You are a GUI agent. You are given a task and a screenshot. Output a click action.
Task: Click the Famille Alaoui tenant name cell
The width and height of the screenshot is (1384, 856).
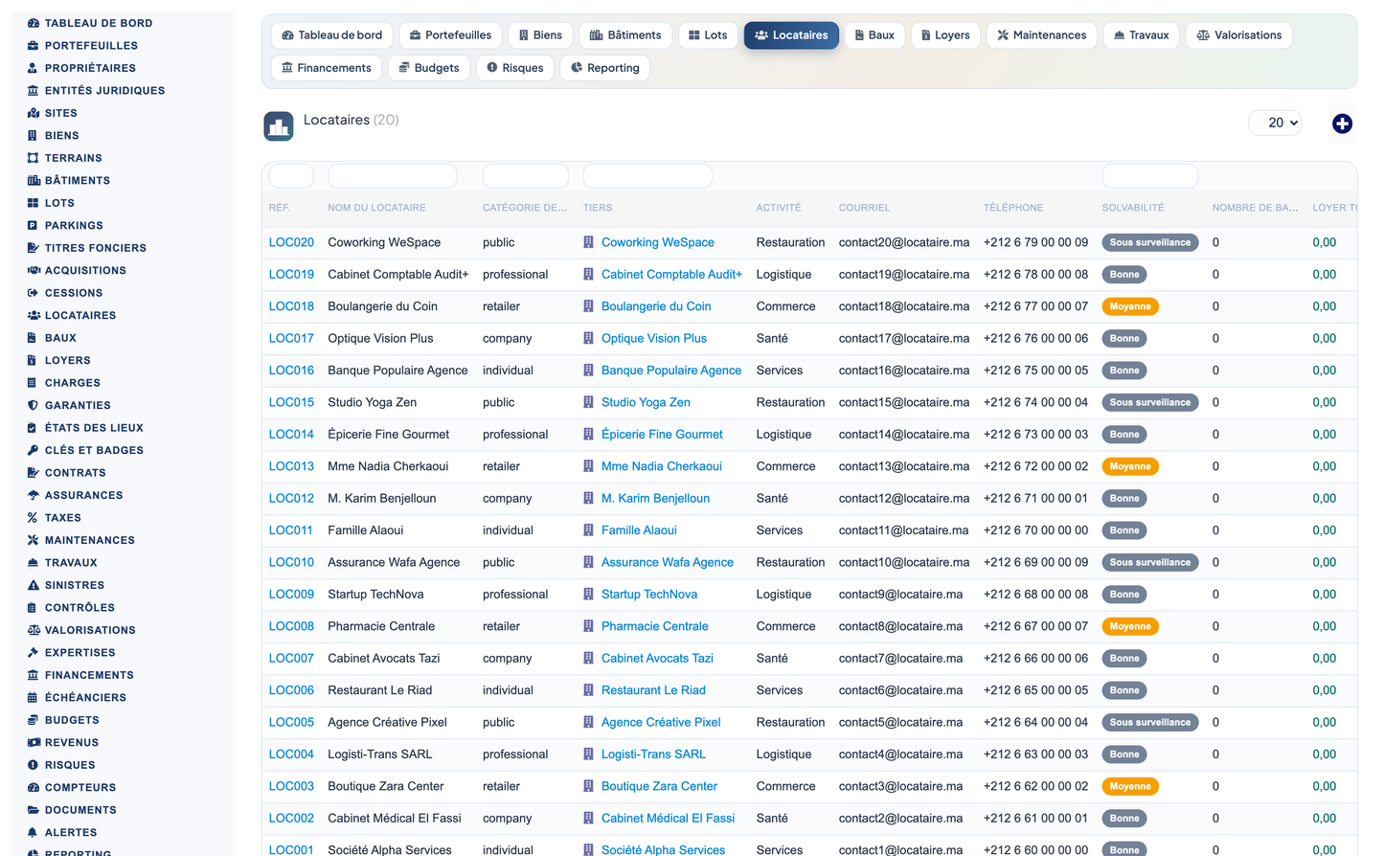pos(365,530)
